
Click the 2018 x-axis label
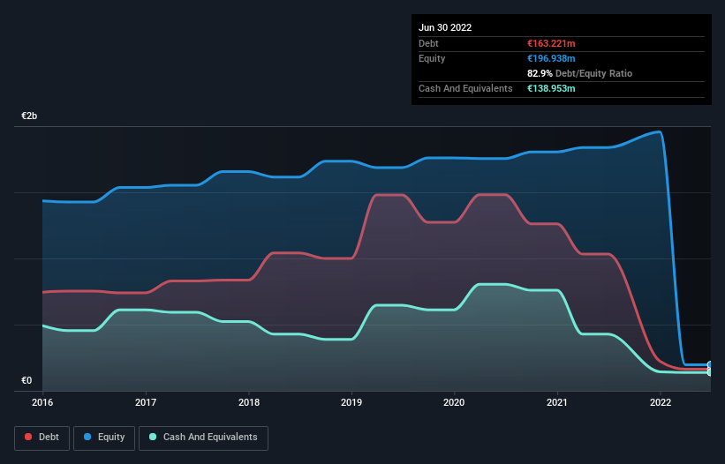click(x=249, y=402)
